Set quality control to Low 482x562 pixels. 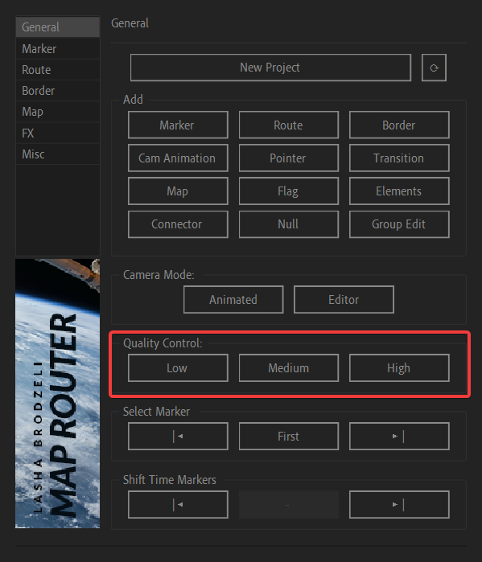178,368
